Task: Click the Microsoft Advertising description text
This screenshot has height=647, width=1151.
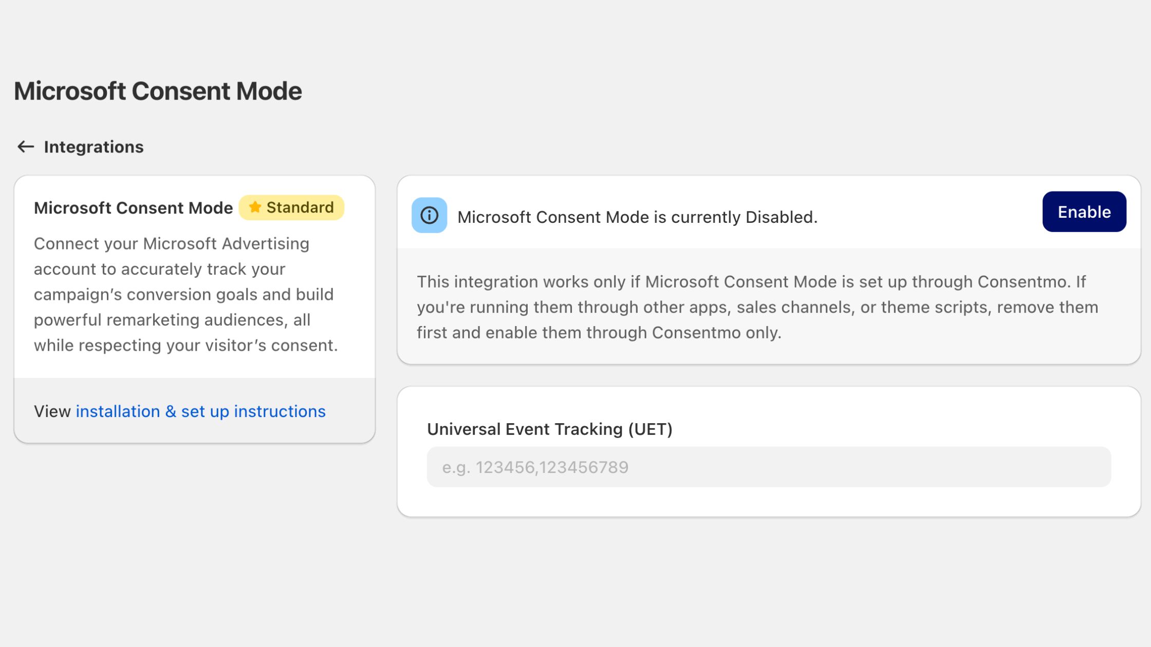Action: (186, 294)
